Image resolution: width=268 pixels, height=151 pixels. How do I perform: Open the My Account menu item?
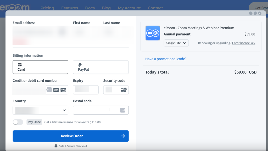click(x=129, y=8)
